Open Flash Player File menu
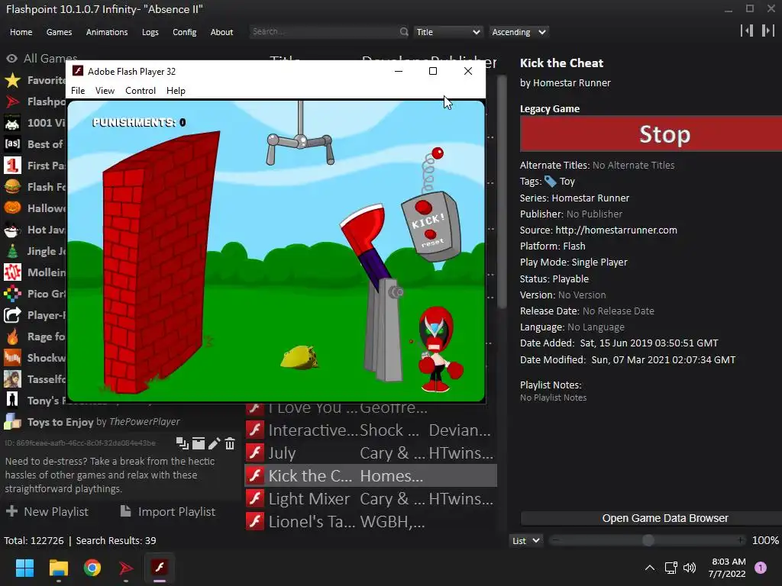 [x=78, y=91]
